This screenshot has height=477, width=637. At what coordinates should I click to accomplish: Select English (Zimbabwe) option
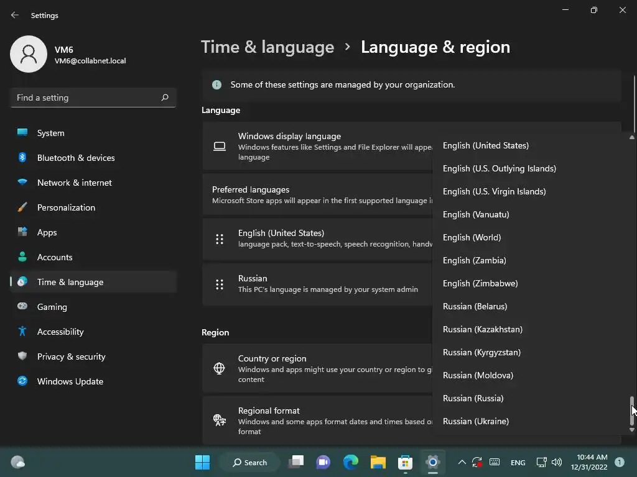[x=531, y=283]
